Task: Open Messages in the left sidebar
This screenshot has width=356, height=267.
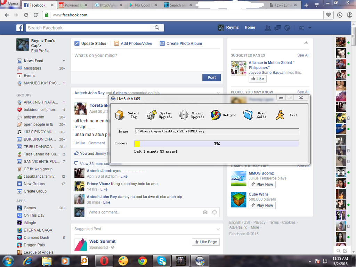Action: coord(32,68)
